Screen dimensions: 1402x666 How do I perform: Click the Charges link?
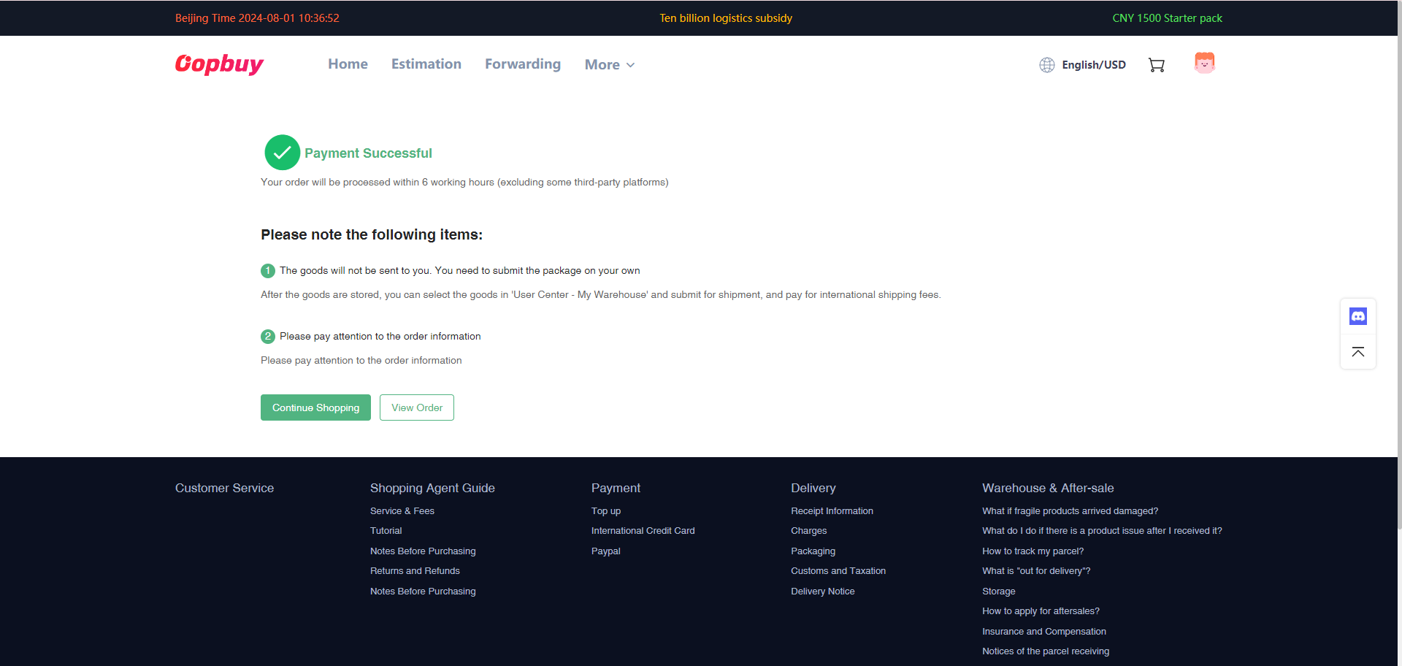click(x=809, y=531)
